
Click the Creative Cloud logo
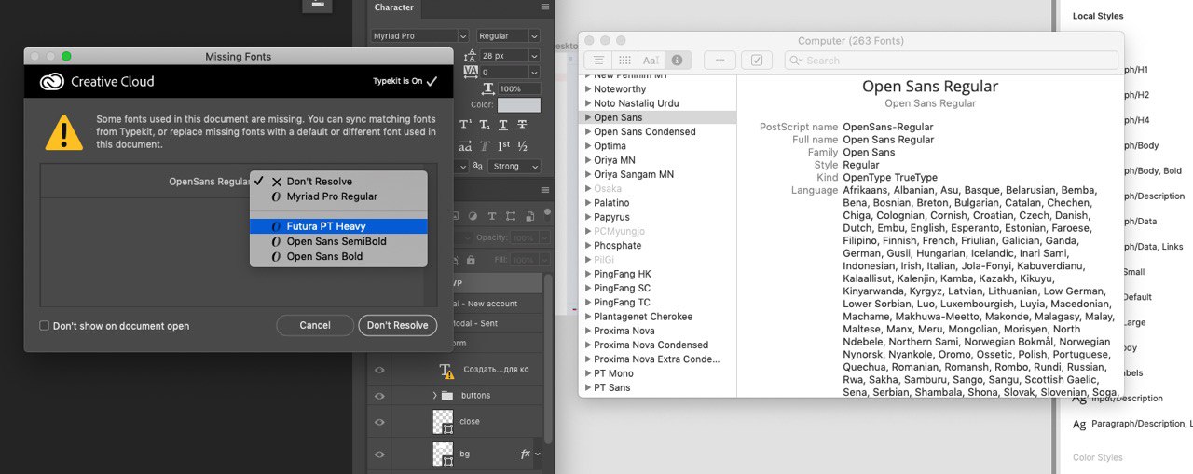point(52,82)
